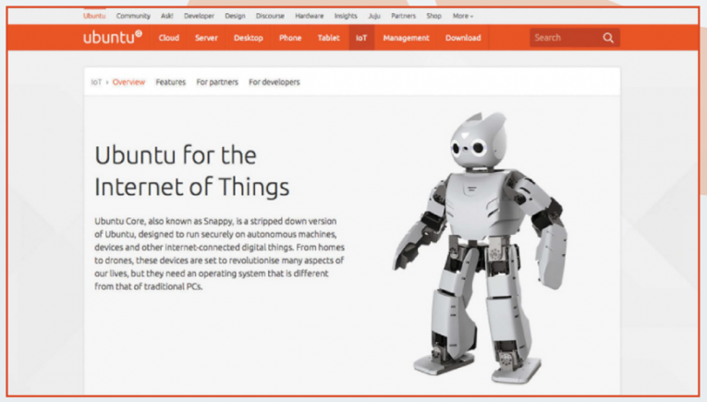
Task: Click the heading 'Ubuntu for the Internet of Things'
Action: point(191,171)
